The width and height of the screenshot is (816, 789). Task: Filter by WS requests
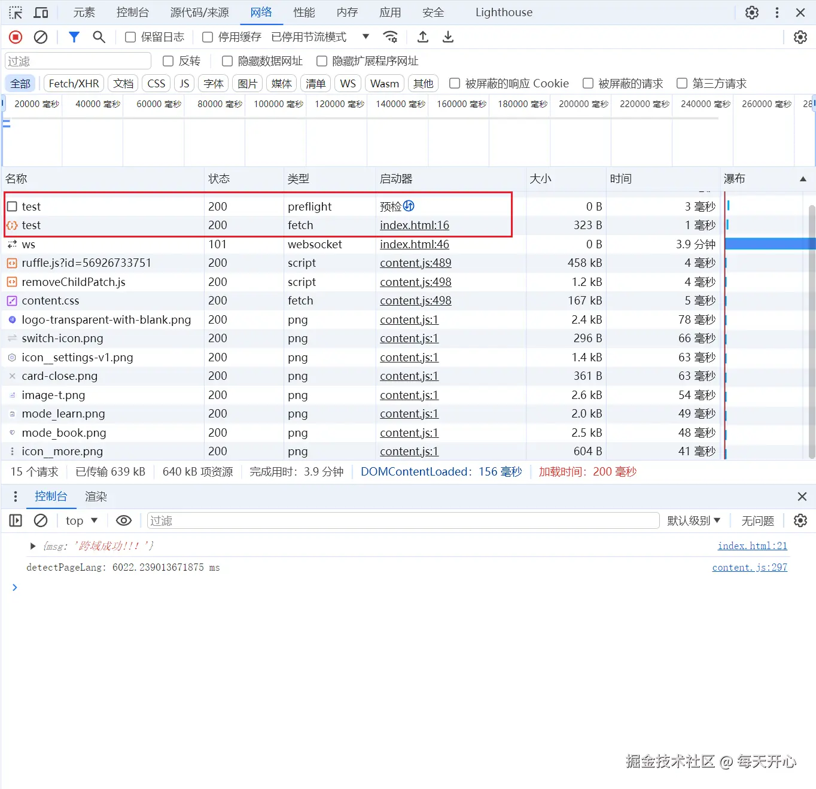348,84
